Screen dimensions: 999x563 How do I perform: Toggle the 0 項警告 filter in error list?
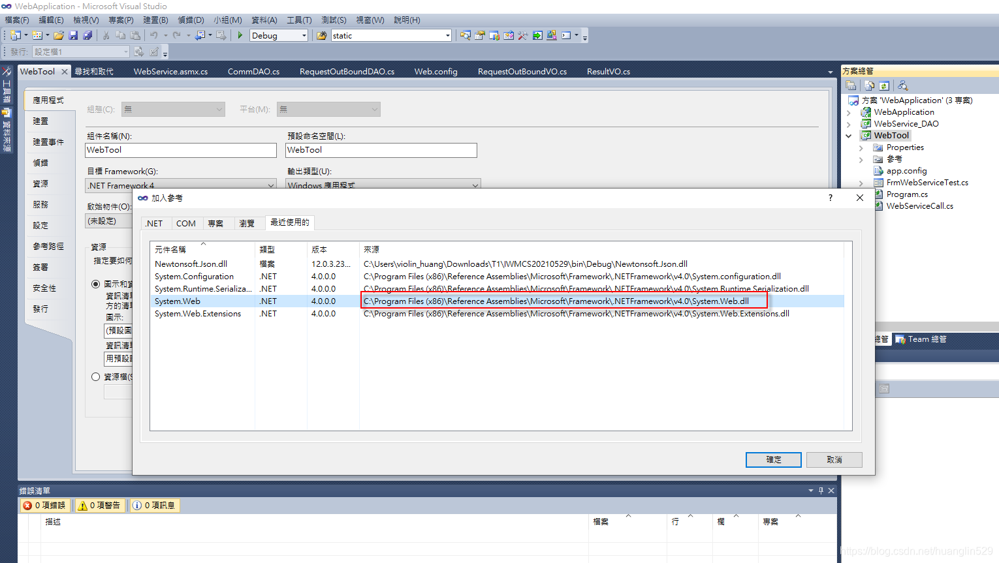point(99,504)
